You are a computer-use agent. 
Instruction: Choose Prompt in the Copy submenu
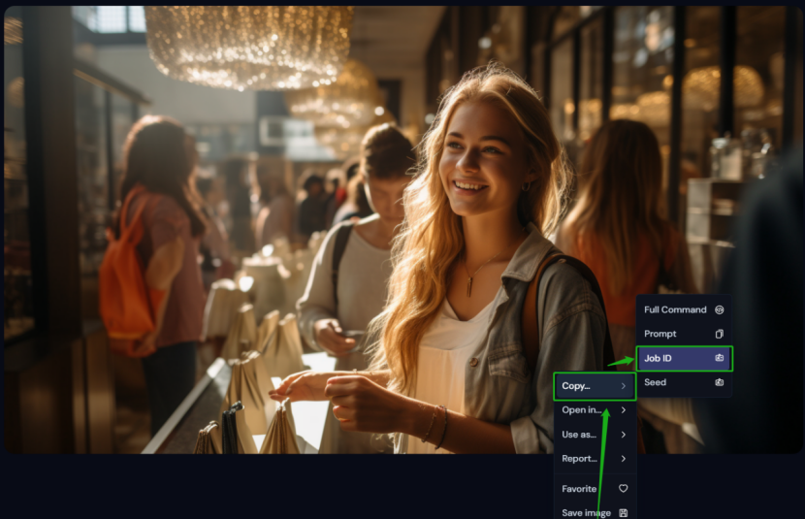[x=684, y=334]
